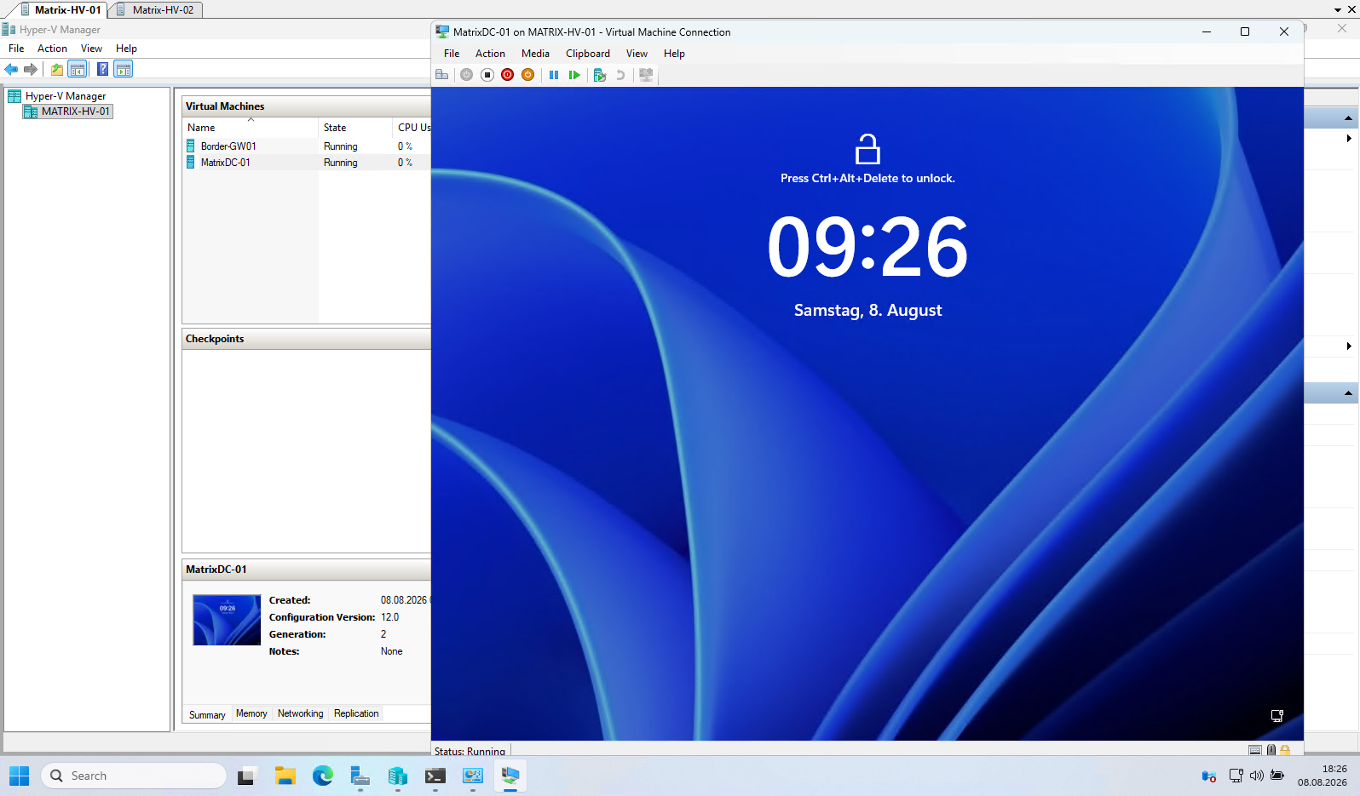Screen dimensions: 1360x796
Task: Click the network icon in the system tray
Action: (1236, 776)
